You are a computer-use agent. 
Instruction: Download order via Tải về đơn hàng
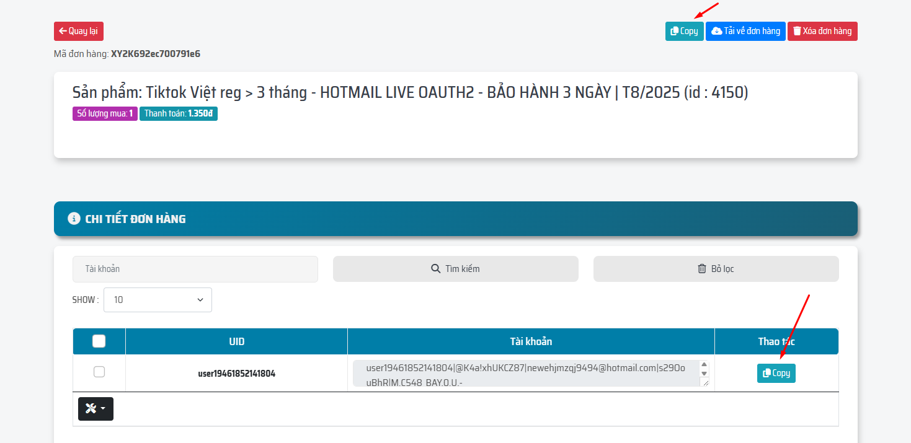tap(745, 32)
